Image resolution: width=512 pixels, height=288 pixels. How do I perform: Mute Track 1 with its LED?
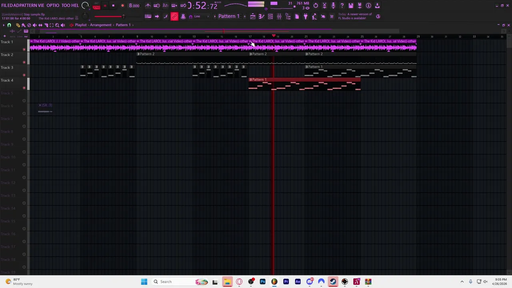pyautogui.click(x=24, y=50)
